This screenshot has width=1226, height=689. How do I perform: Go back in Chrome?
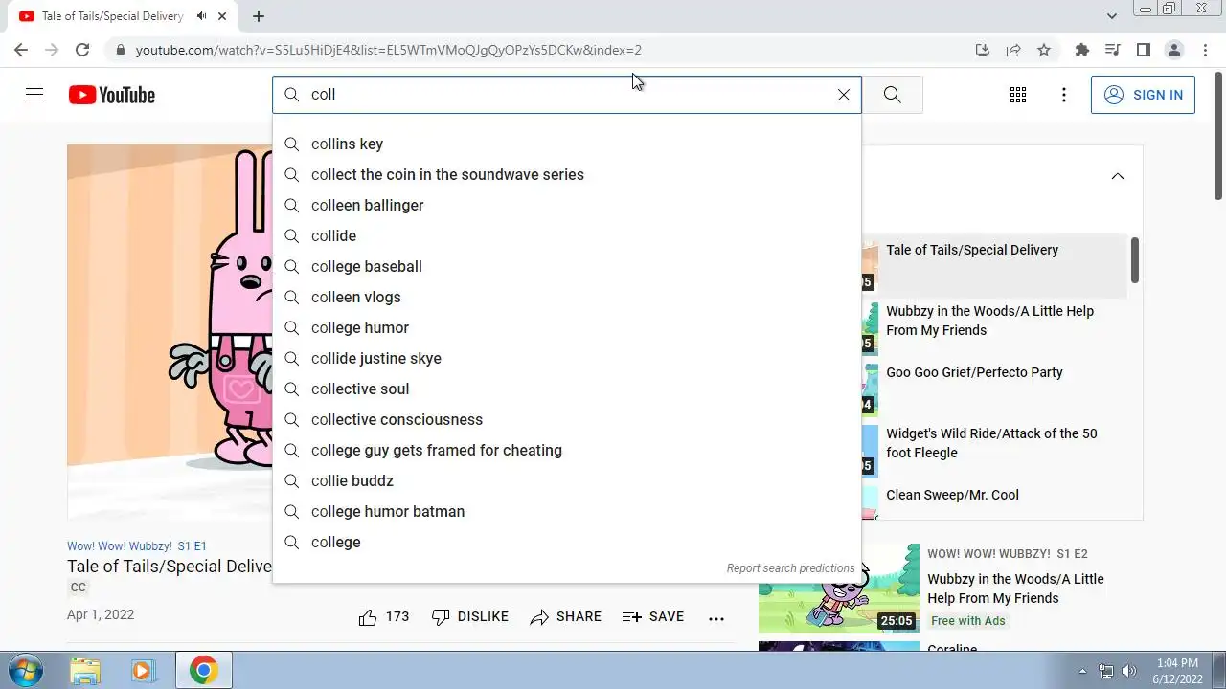click(21, 50)
